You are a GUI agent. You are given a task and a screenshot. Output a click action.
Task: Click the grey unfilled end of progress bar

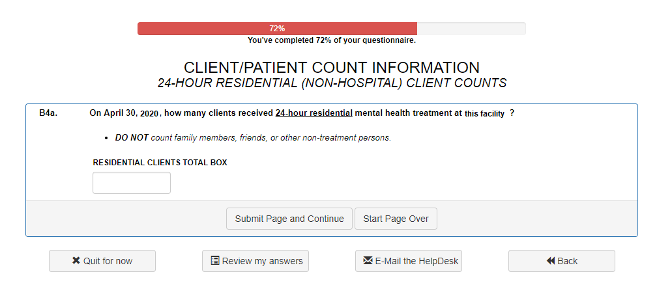pos(471,29)
